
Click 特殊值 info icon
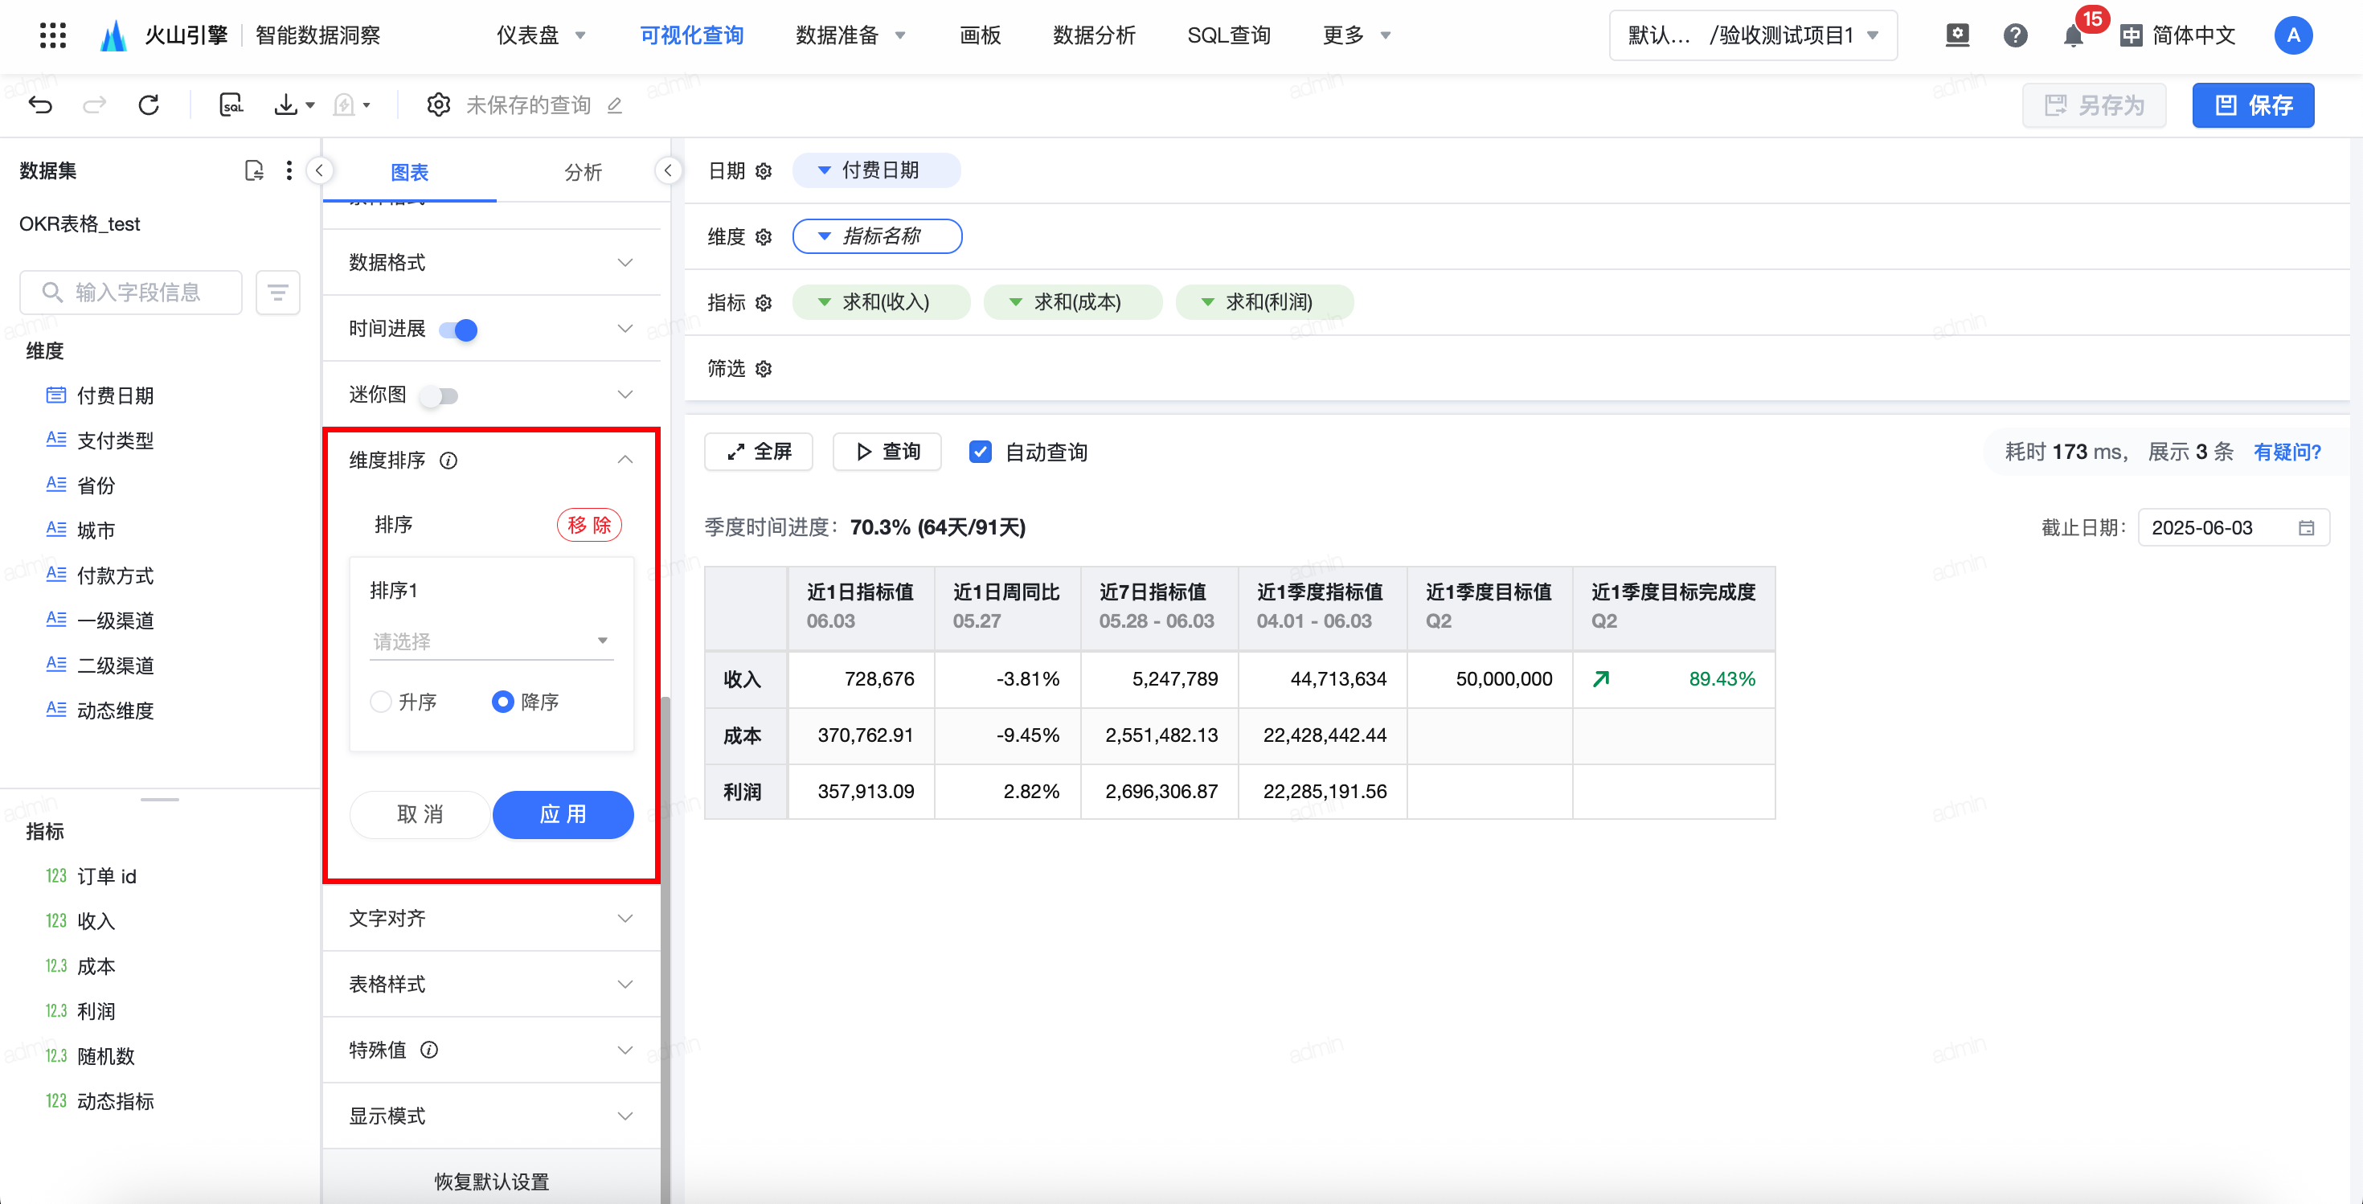pos(429,1050)
